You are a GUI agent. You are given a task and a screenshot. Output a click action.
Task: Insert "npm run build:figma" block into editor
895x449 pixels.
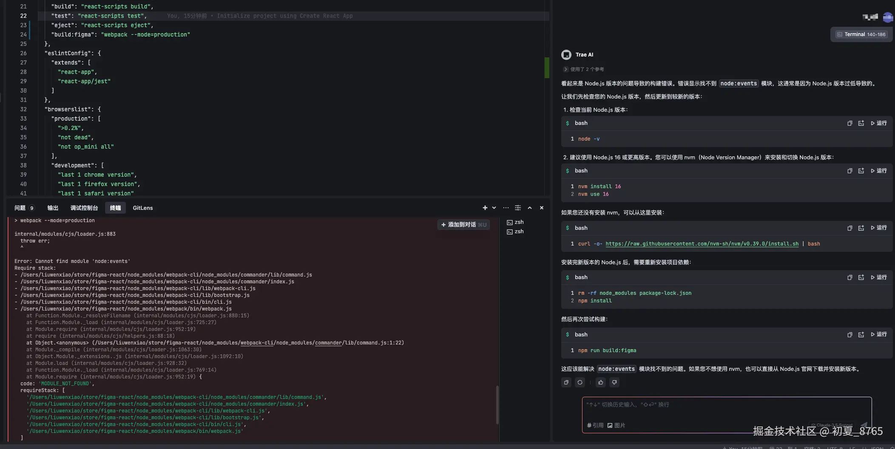pos(861,335)
